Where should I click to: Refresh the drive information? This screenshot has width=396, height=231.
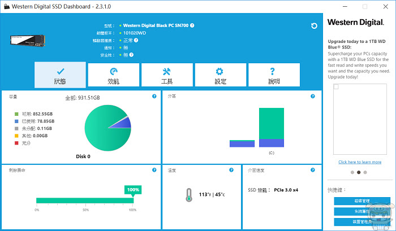point(314,26)
